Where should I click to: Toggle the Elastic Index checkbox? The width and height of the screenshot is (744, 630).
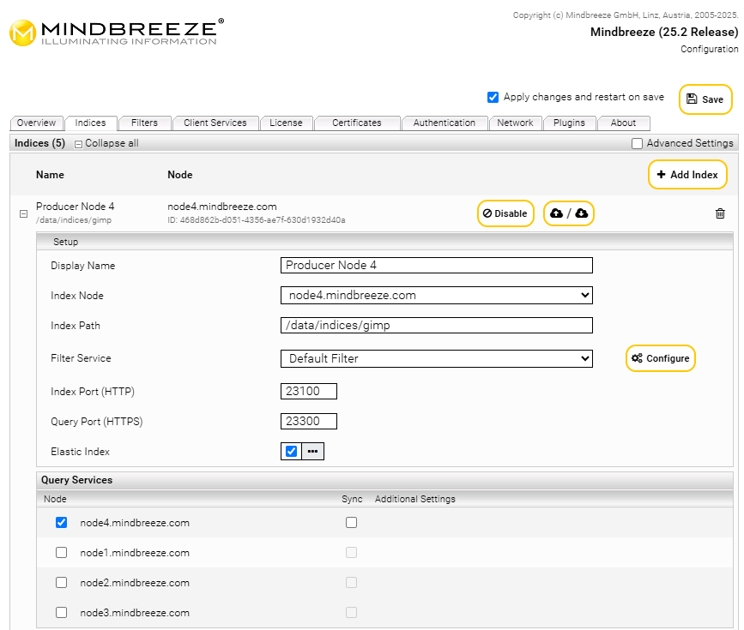(x=292, y=452)
